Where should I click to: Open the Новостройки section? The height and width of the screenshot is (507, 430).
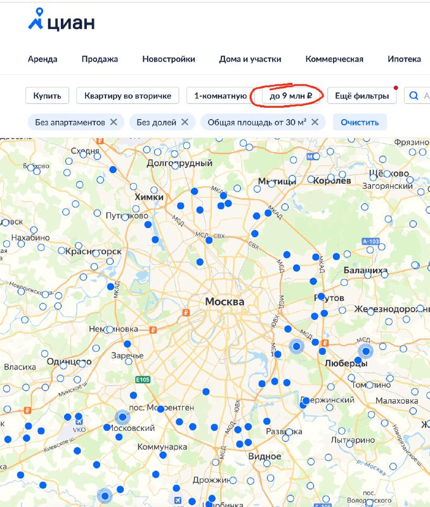coord(169,59)
